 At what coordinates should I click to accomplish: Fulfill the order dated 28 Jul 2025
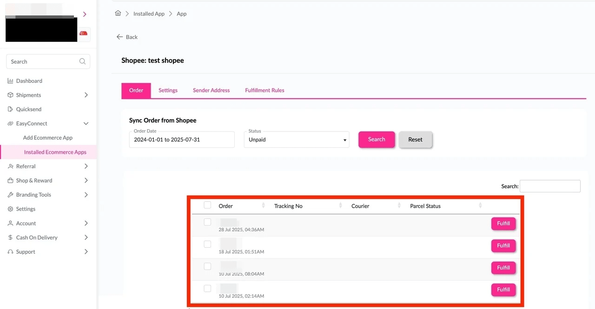click(503, 224)
